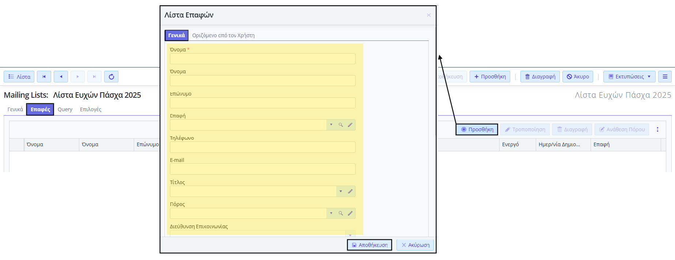This screenshot has height=260, width=675.
Task: Open the three-dot more options menu
Action: (657, 129)
